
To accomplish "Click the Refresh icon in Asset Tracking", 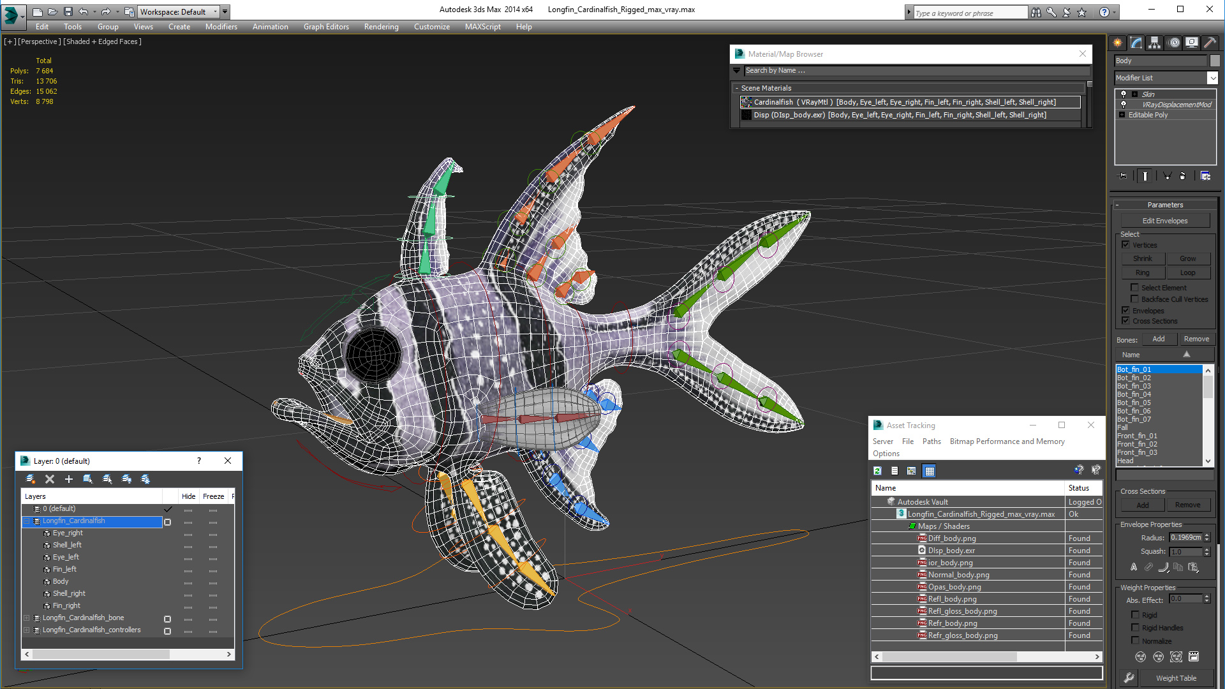I will tap(877, 471).
